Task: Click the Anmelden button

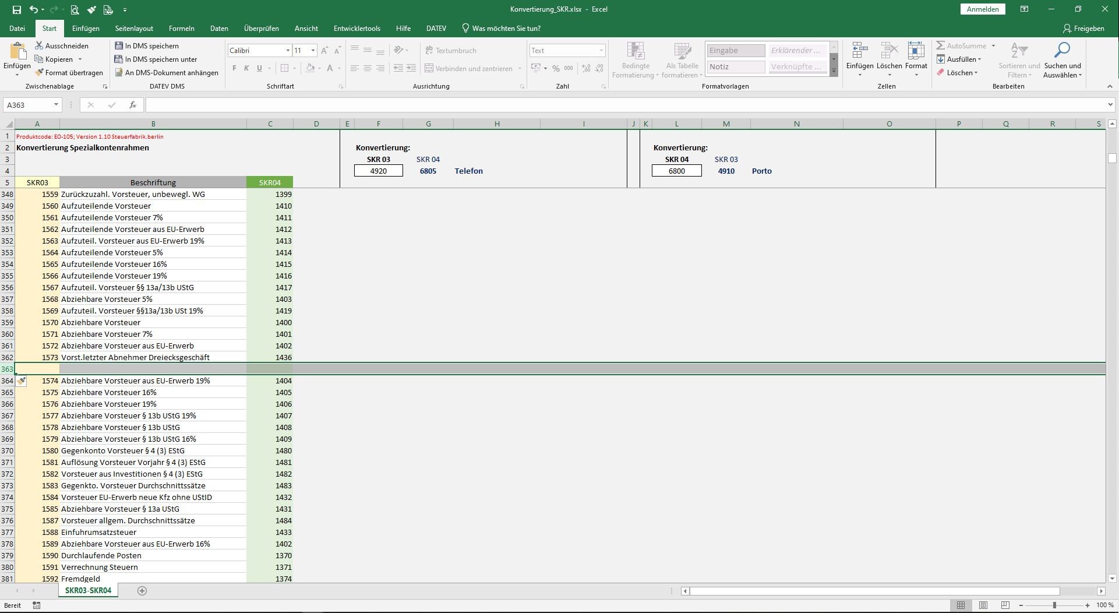Action: pyautogui.click(x=983, y=9)
